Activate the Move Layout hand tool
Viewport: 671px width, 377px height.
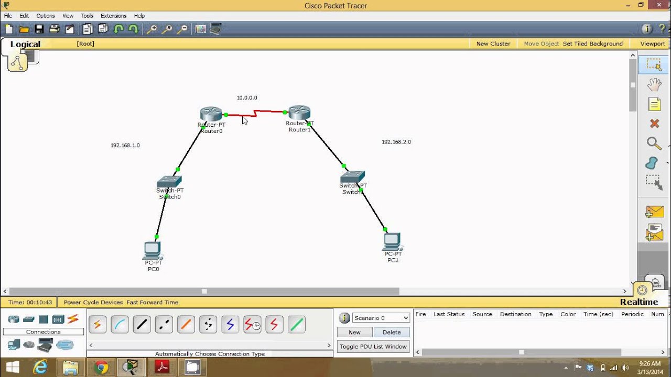coord(654,85)
